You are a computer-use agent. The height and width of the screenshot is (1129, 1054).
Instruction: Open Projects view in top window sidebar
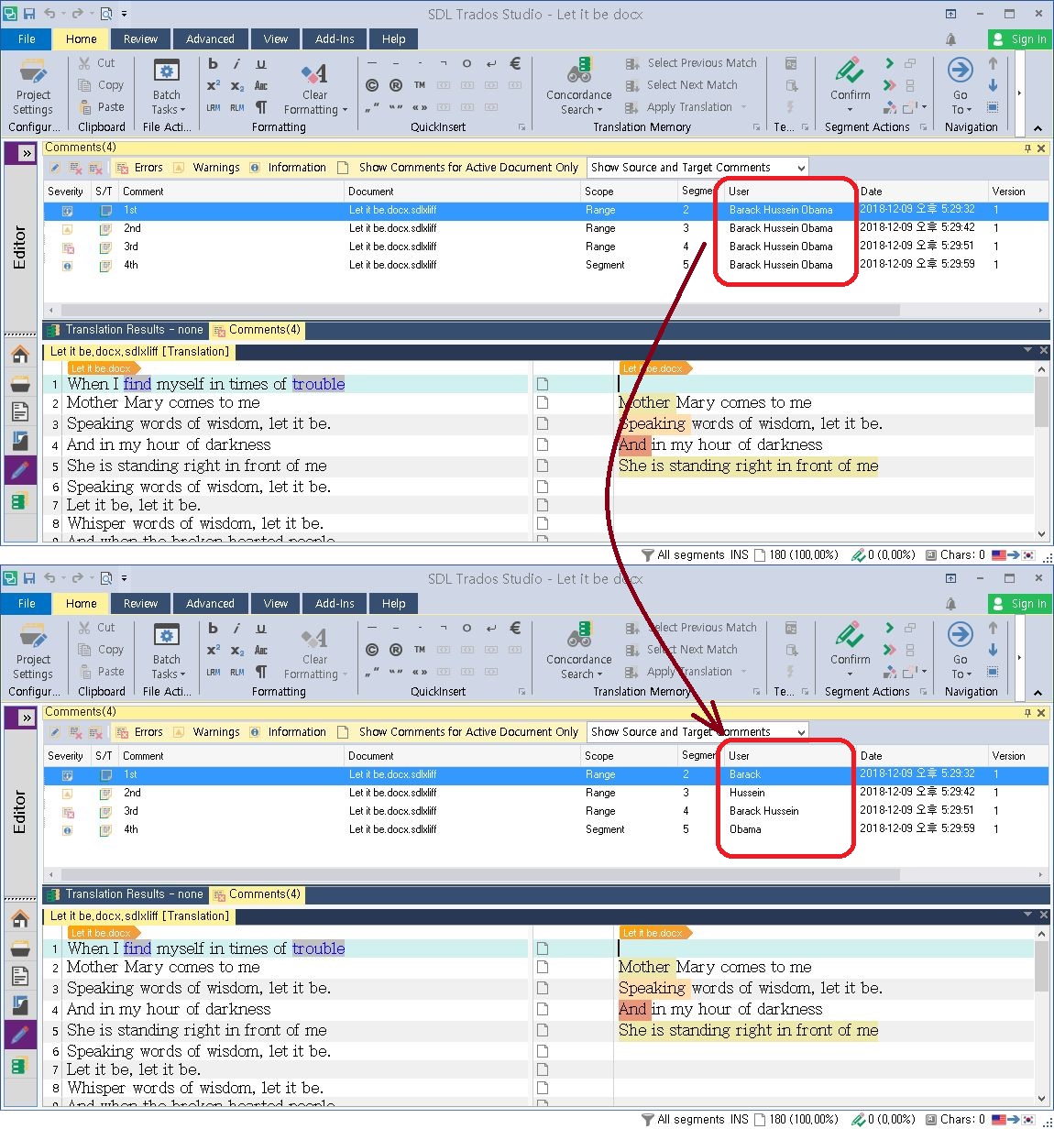[x=20, y=384]
